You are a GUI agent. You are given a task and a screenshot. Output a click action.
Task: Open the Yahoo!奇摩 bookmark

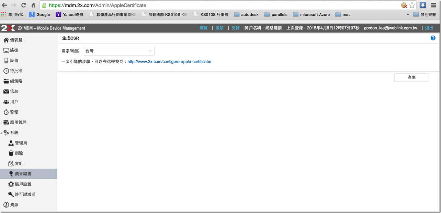70,15
